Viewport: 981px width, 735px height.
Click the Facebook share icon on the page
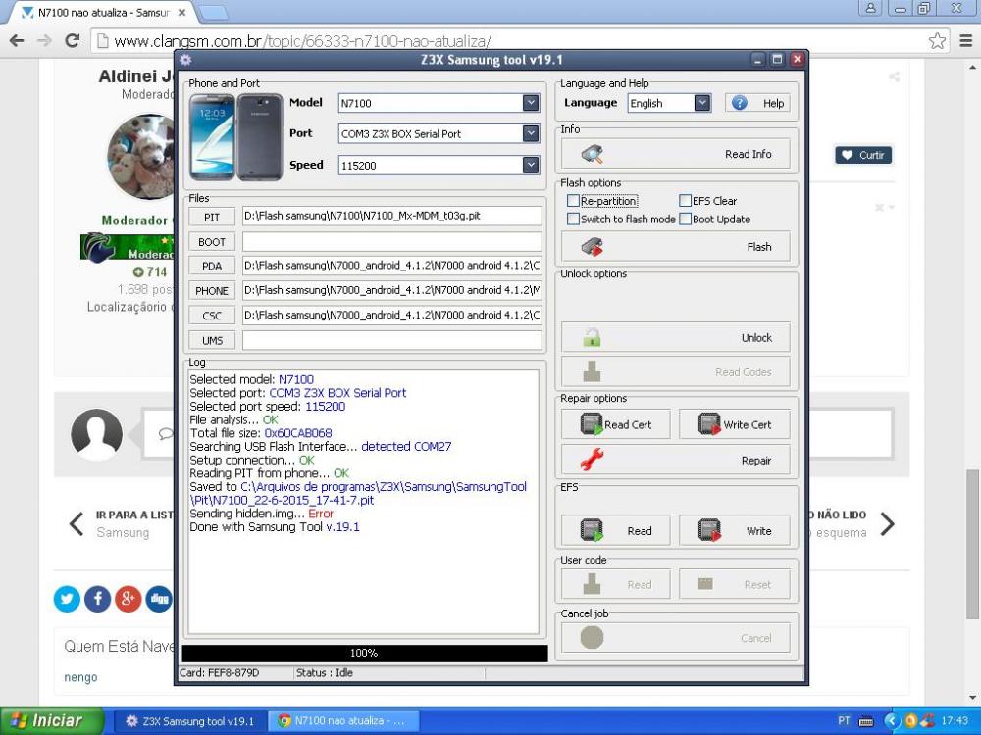pos(97,599)
